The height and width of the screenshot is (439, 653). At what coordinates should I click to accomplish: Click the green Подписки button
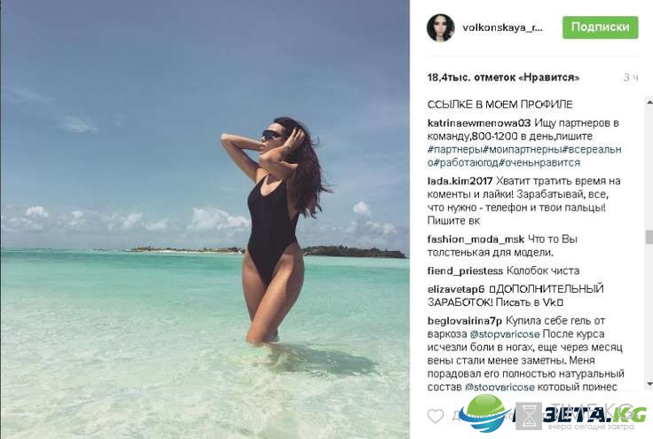(x=600, y=27)
